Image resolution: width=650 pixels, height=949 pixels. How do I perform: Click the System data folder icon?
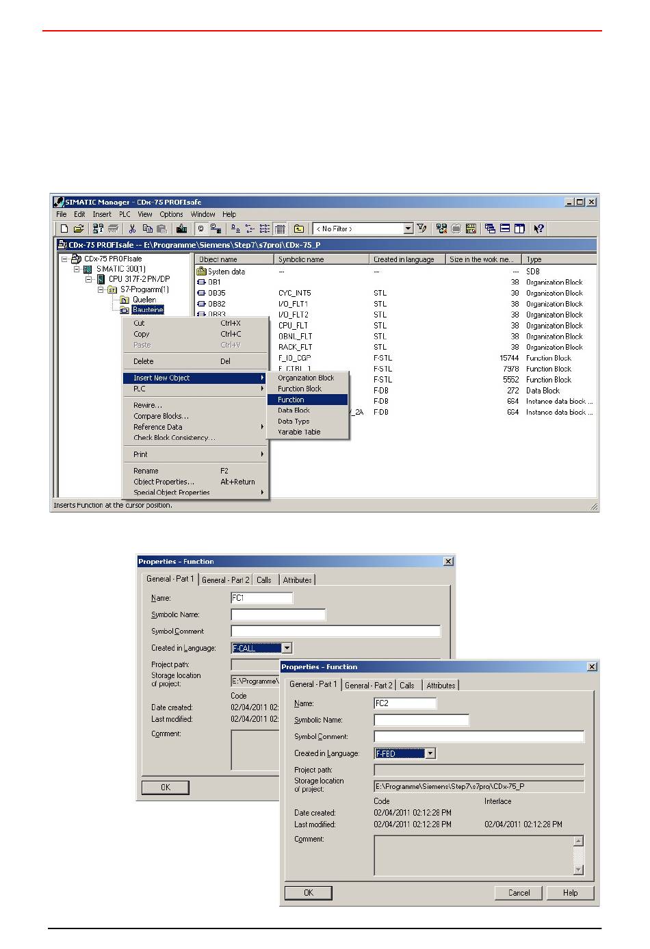201,272
